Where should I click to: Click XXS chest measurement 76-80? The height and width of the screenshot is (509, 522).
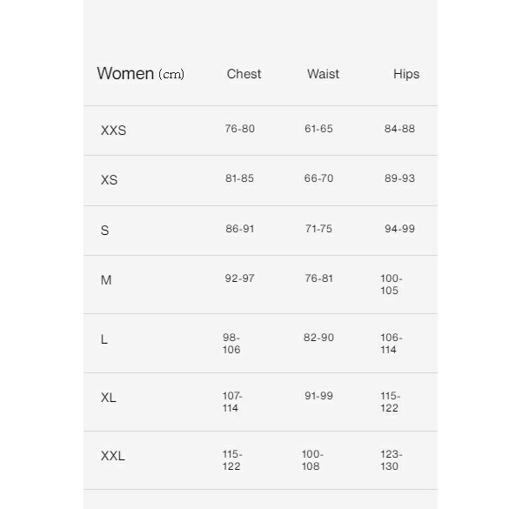239,129
